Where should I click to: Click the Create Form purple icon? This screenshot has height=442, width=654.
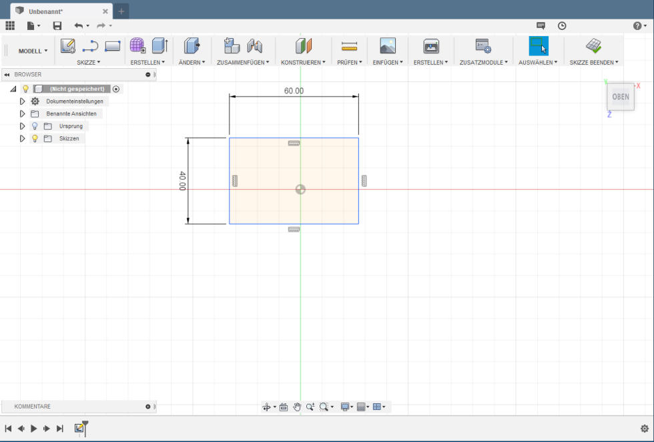point(137,46)
